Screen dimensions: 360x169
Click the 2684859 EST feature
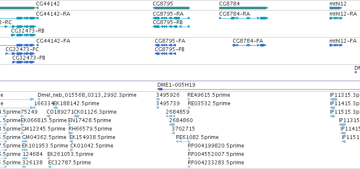coord(170,116)
